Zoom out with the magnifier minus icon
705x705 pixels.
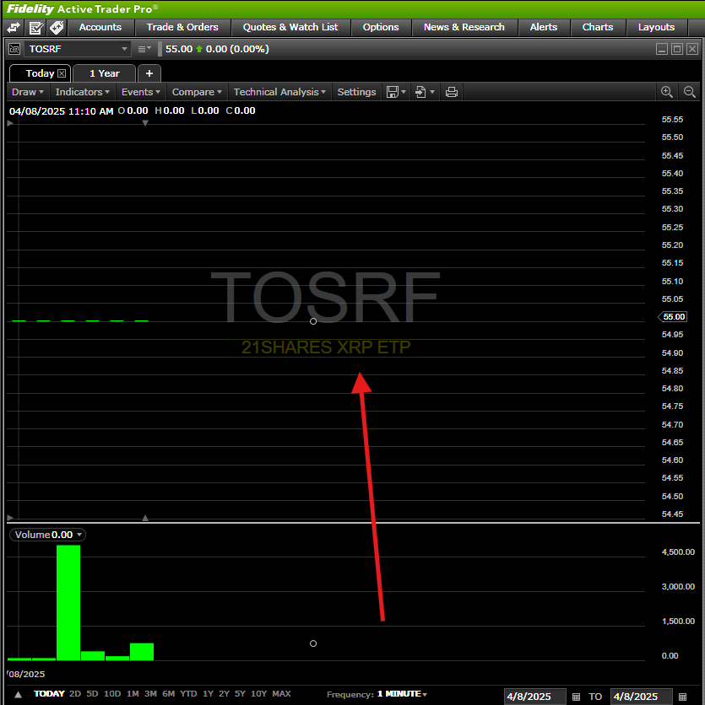click(689, 92)
